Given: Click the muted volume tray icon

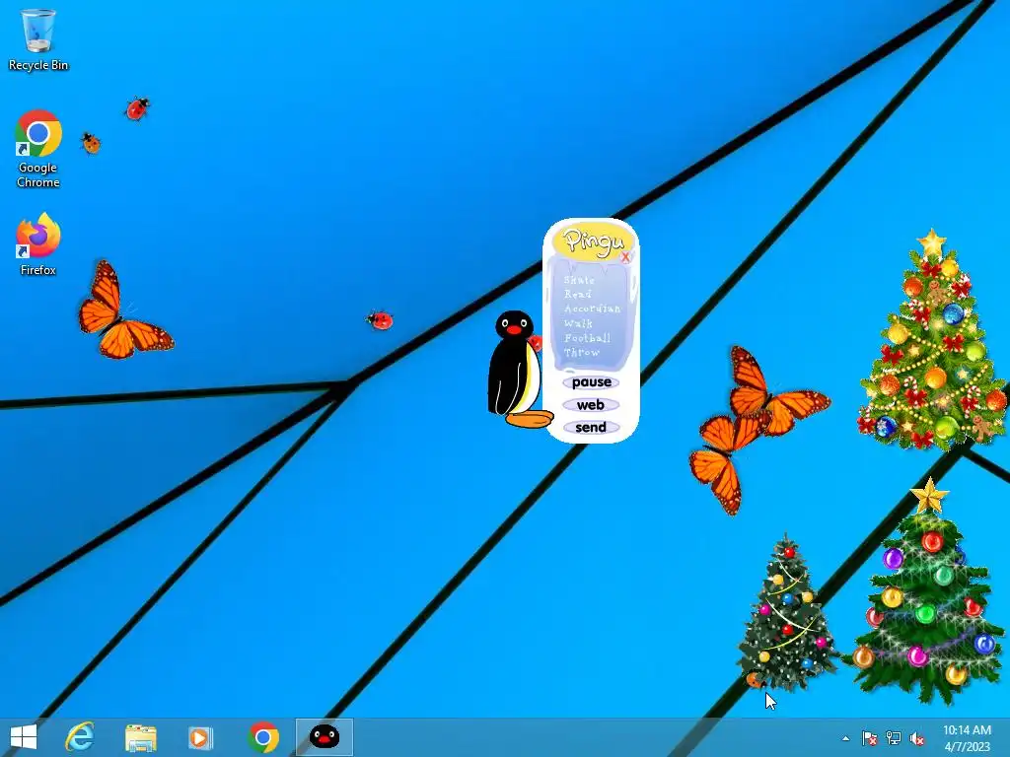Looking at the screenshot, I should coord(917,738).
